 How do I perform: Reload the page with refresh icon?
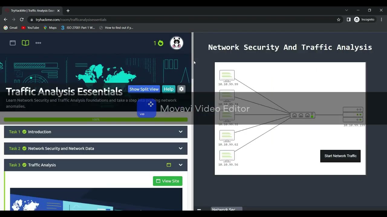22,20
